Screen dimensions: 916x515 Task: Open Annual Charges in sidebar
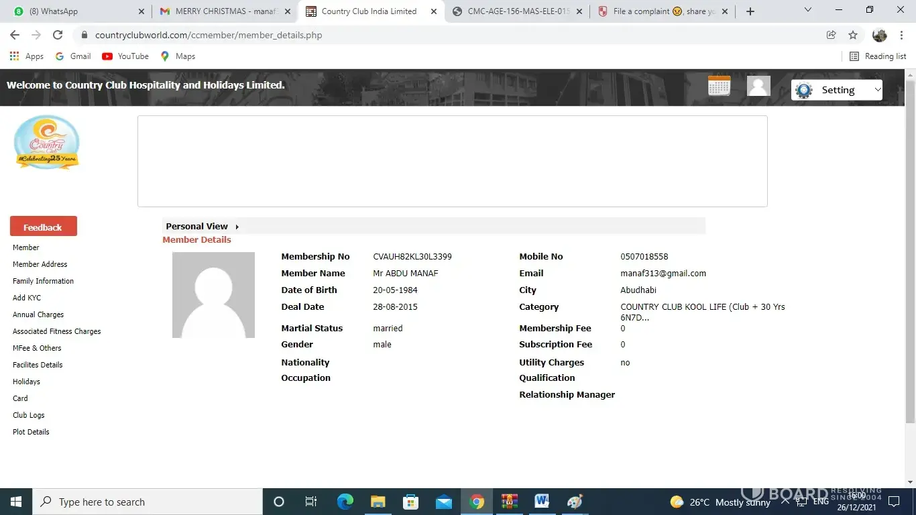pyautogui.click(x=38, y=314)
